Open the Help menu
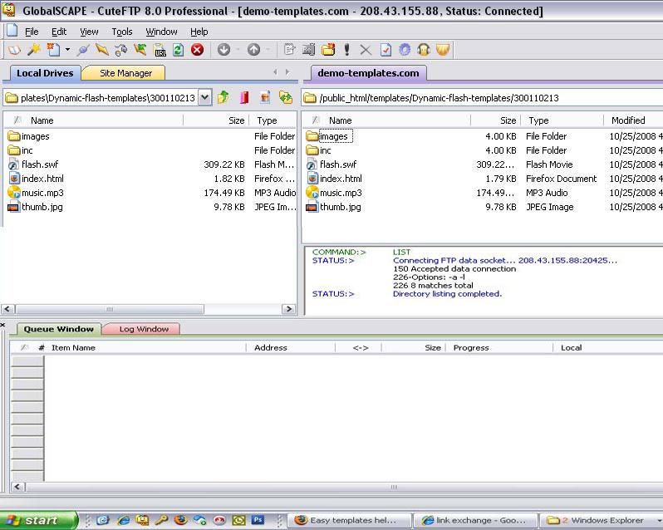Image resolution: width=663 pixels, height=530 pixels. coord(199,32)
